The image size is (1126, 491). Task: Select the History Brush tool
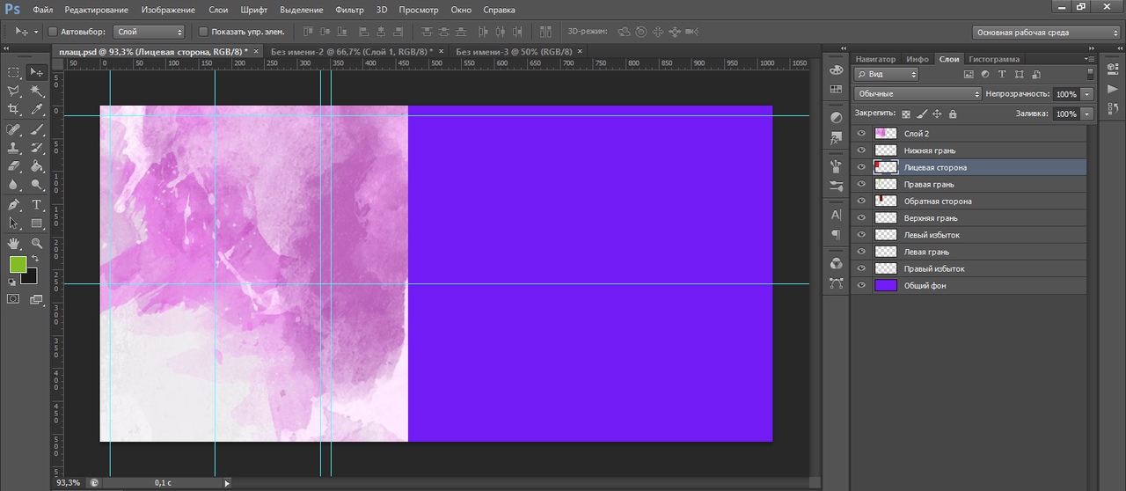coord(37,148)
